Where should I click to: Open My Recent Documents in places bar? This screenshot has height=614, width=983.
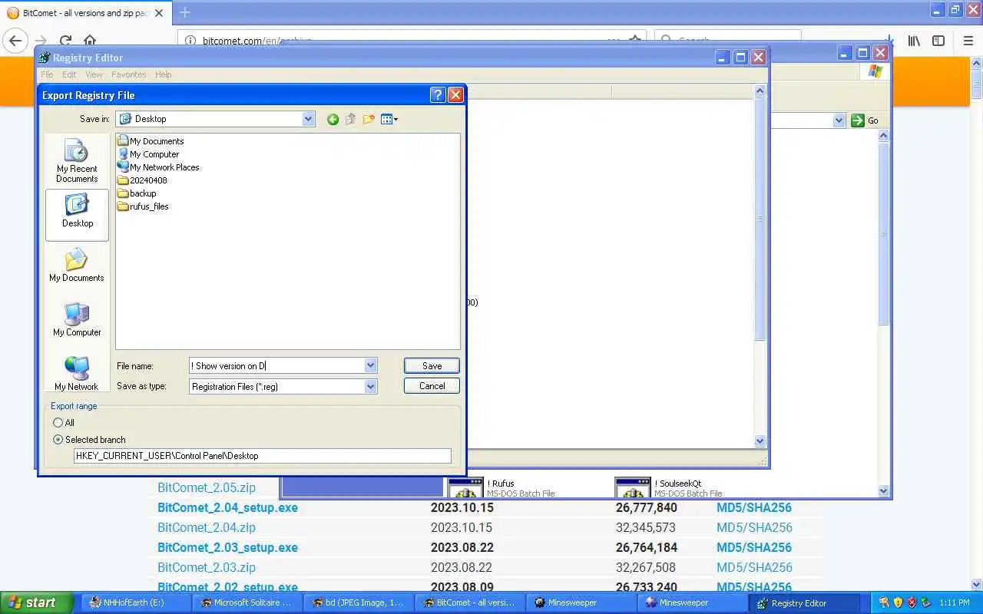(77, 161)
